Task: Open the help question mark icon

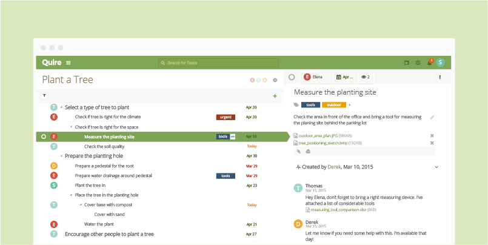Action: coord(418,63)
